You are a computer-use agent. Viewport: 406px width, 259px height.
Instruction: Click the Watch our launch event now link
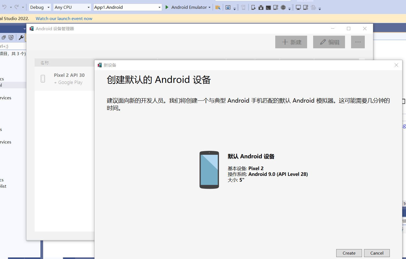pos(64,18)
